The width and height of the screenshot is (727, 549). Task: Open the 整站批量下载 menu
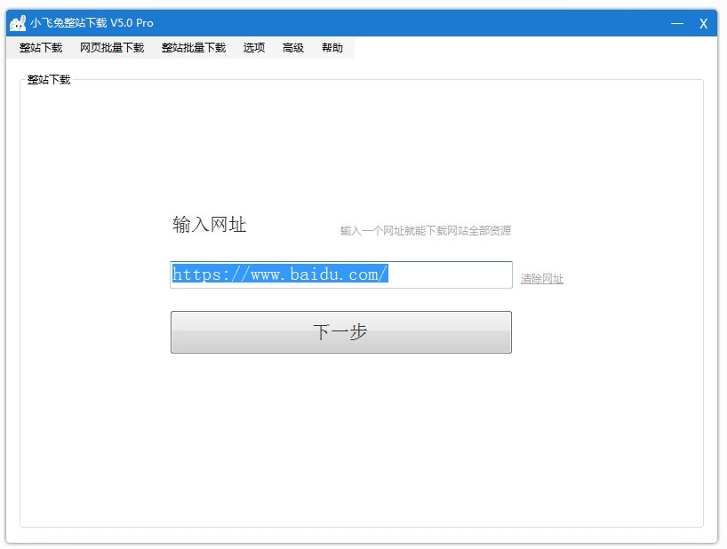[x=194, y=48]
